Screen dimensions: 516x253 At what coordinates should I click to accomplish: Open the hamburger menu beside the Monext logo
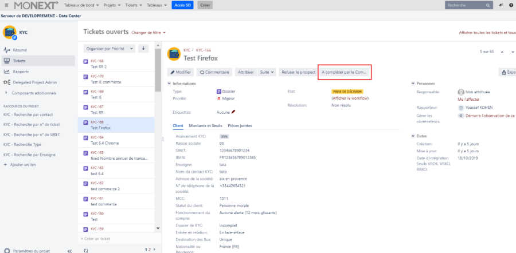(5, 5)
